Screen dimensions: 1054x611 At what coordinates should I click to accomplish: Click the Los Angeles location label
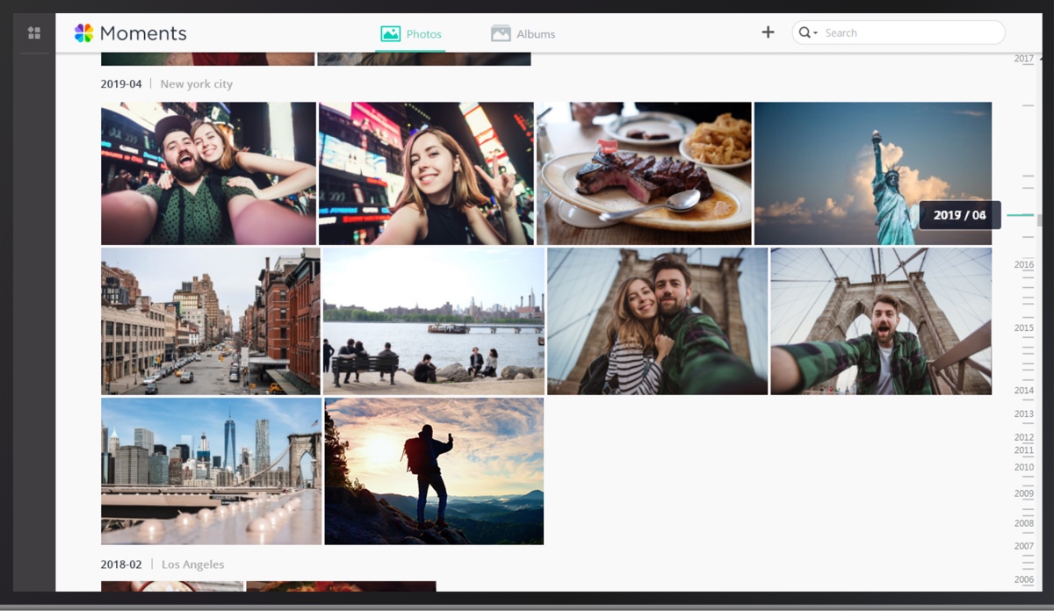click(192, 564)
